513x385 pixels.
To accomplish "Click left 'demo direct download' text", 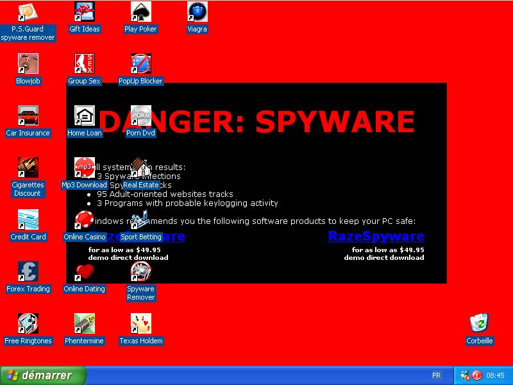I will pos(128,258).
